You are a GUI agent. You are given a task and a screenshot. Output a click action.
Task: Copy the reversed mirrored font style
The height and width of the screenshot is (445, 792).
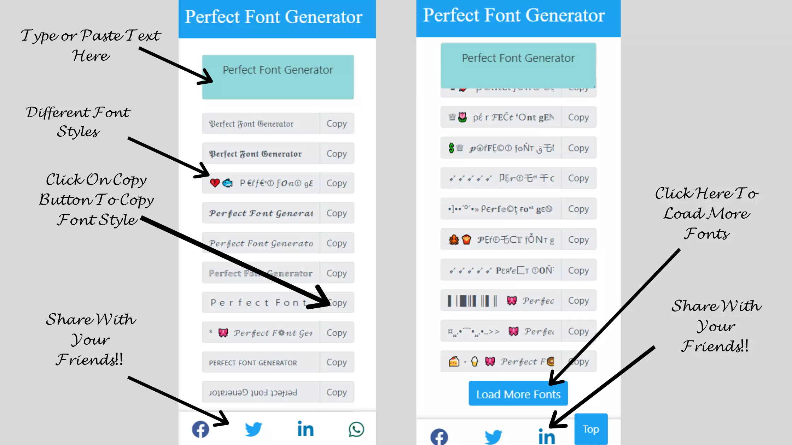337,392
